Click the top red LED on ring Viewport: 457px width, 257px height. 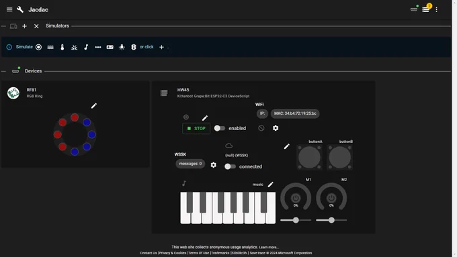click(x=75, y=117)
